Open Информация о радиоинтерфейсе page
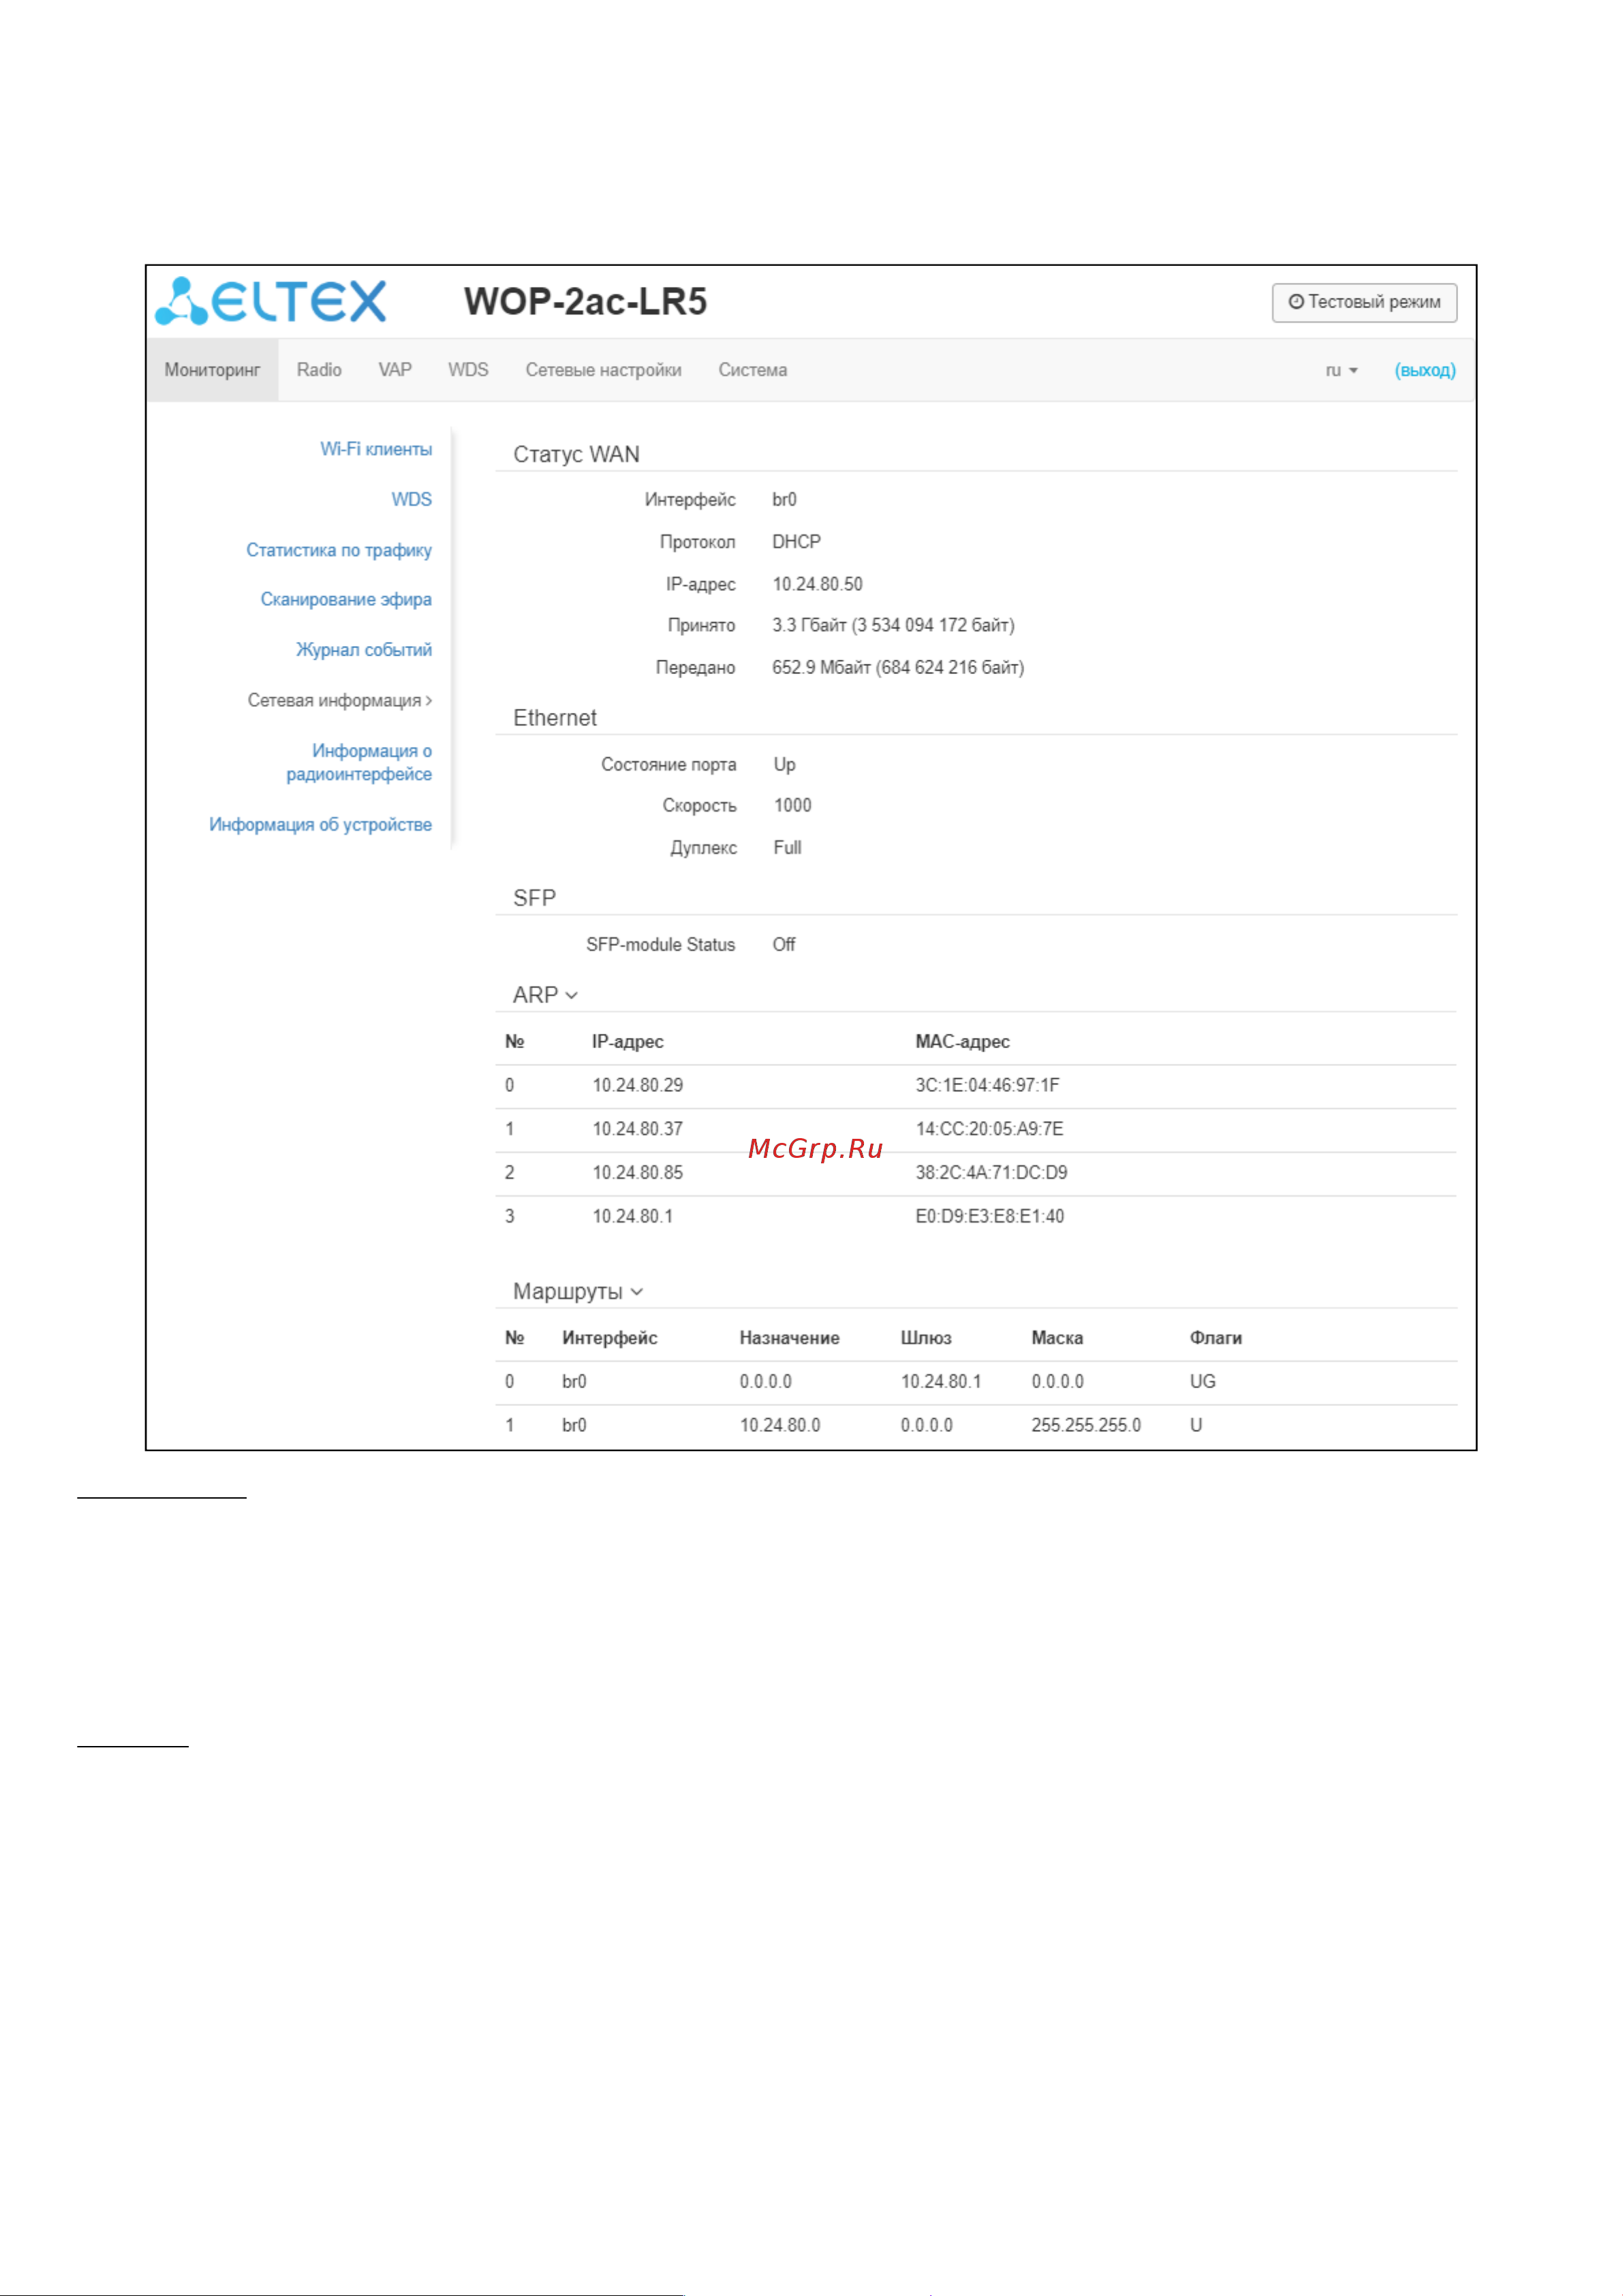The width and height of the screenshot is (1623, 2296). 359,762
